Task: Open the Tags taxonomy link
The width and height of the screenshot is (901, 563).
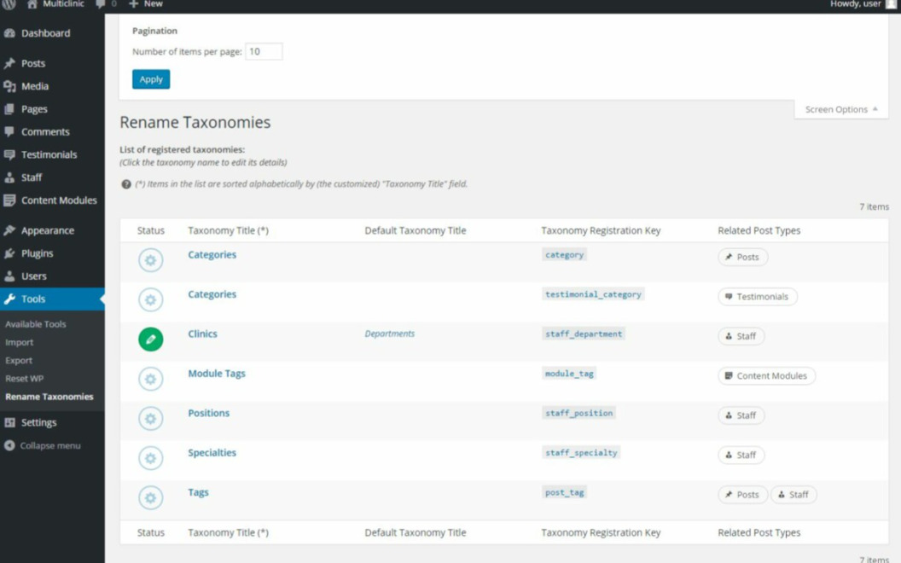Action: 198,492
